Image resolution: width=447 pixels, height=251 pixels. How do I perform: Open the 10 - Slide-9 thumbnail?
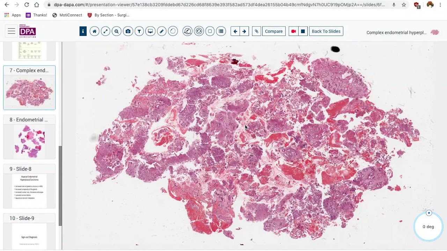tap(29, 231)
